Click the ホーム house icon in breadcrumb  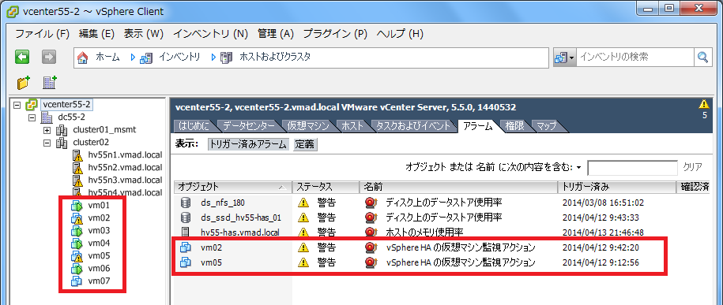83,58
